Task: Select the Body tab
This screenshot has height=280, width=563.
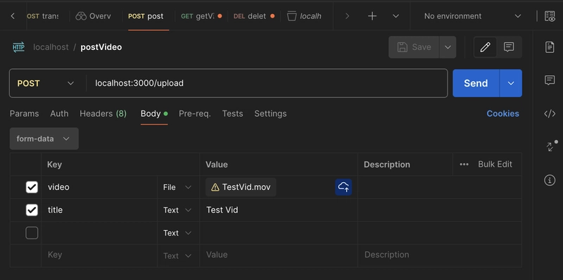Action: click(x=154, y=114)
